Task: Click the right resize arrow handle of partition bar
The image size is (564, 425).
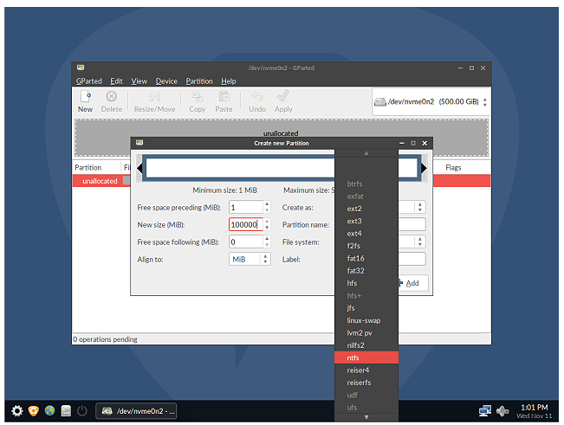Action: tap(424, 168)
